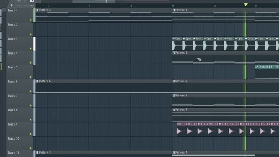This screenshot has width=279, height=157.
Task: Select the Track 9 label
Action: pos(13,124)
